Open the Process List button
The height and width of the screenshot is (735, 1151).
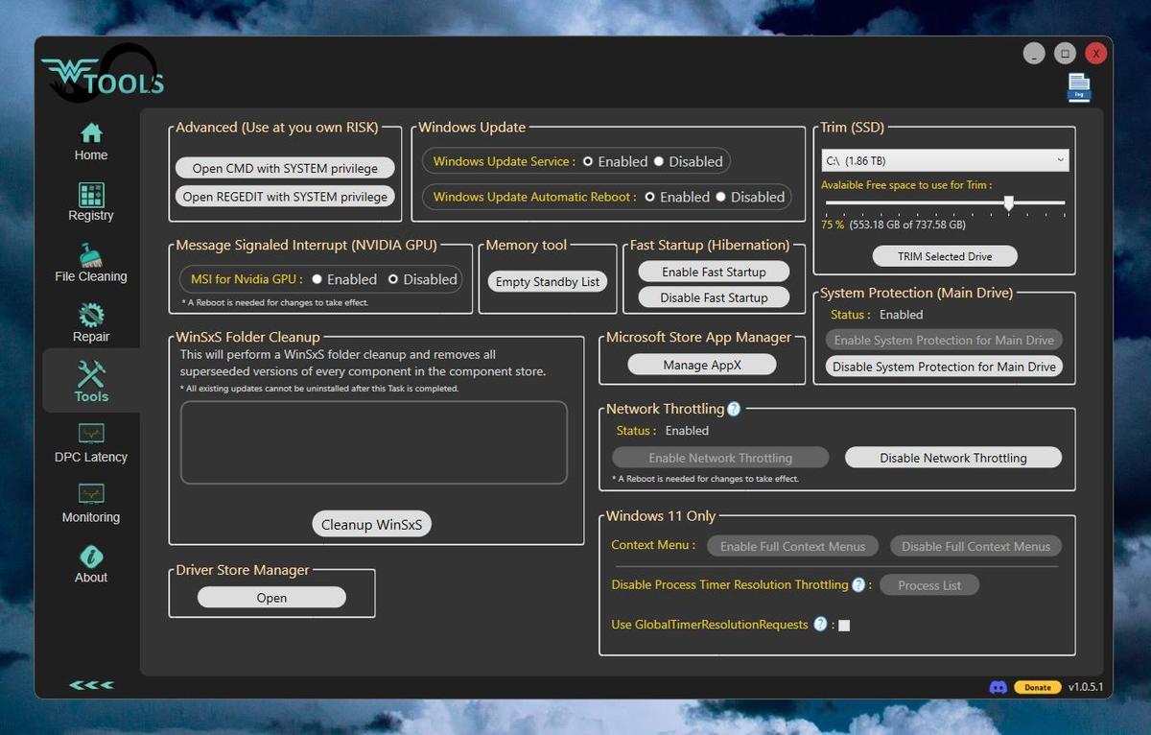[x=929, y=585]
